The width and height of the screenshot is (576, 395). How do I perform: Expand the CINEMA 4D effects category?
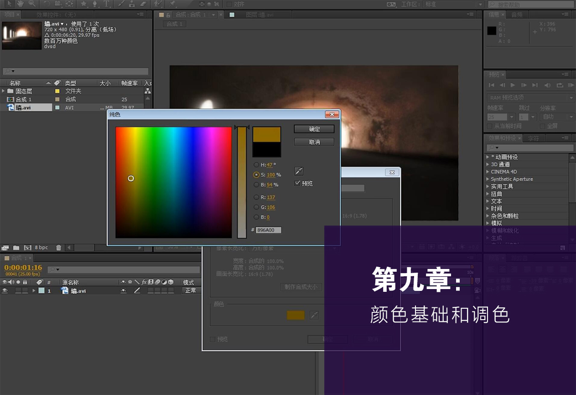click(x=488, y=172)
